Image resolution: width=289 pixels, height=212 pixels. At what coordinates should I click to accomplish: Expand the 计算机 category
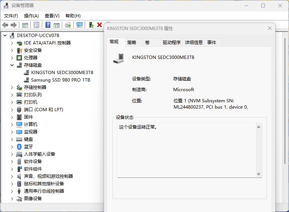(12, 125)
